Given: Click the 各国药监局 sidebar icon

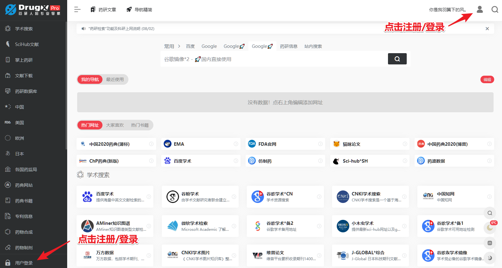Looking at the screenshot, I should pyautogui.click(x=8, y=169).
